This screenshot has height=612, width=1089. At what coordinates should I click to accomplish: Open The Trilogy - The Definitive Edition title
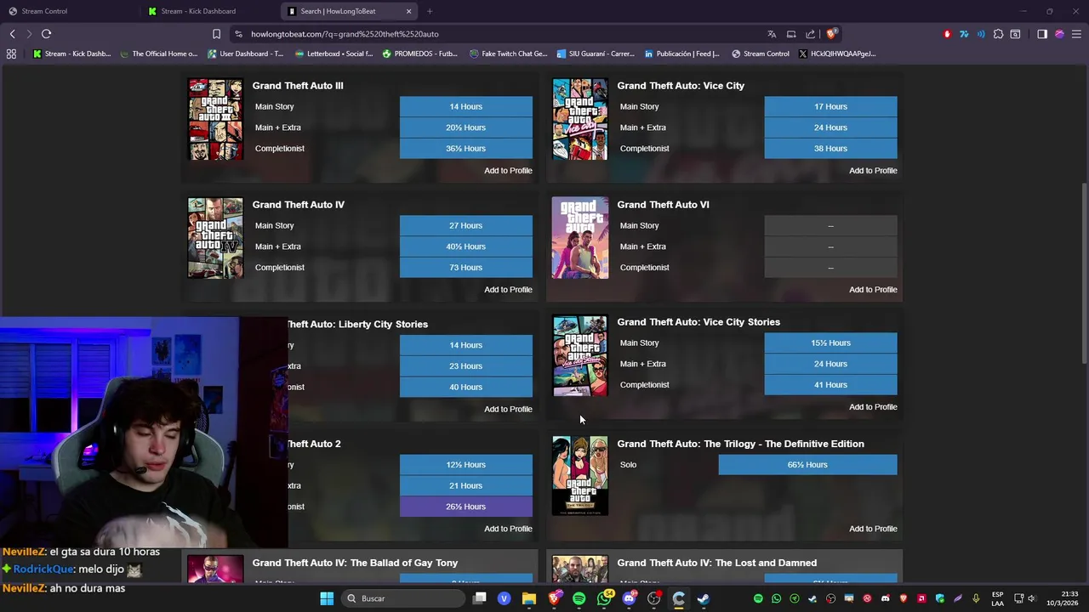pyautogui.click(x=740, y=444)
